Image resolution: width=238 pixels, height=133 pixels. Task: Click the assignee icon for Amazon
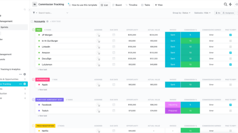coord(98,52)
